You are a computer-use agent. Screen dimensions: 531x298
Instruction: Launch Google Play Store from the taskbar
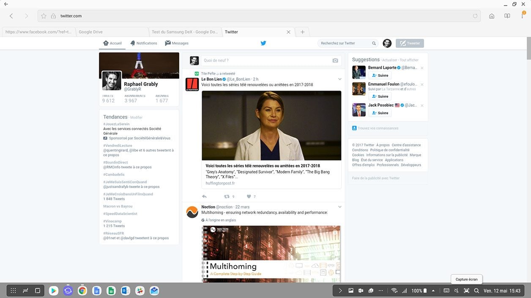click(x=54, y=290)
